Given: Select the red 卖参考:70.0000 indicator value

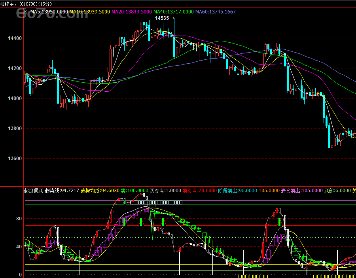Looking at the screenshot, I should pos(200,191).
